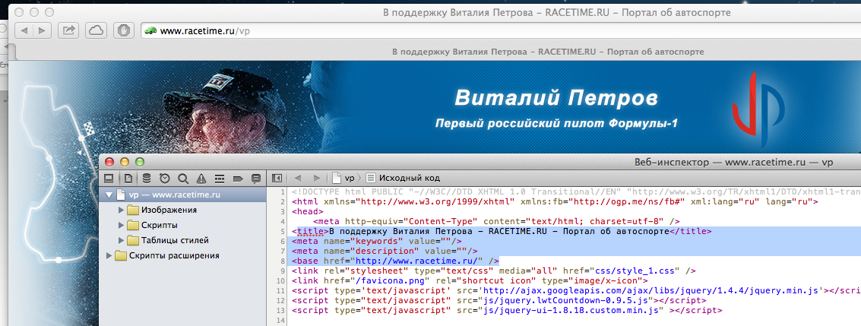Go back in Safari browser toolbar
The height and width of the screenshot is (326, 861).
click(24, 30)
